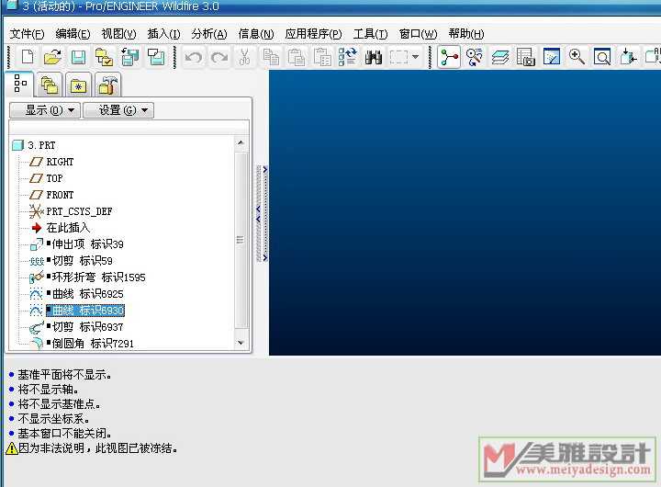This screenshot has width=661, height=487.
Task: Click the model tree scroll up arrow
Action: (241, 142)
